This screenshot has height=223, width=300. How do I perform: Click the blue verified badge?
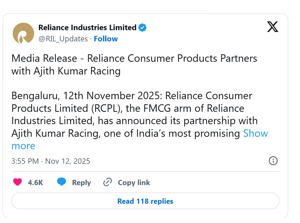(142, 28)
